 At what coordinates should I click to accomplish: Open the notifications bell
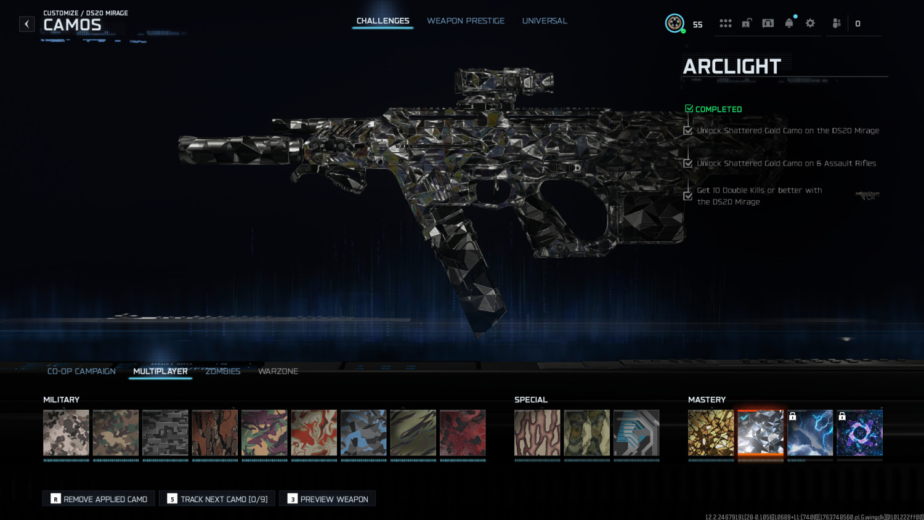pyautogui.click(x=789, y=23)
